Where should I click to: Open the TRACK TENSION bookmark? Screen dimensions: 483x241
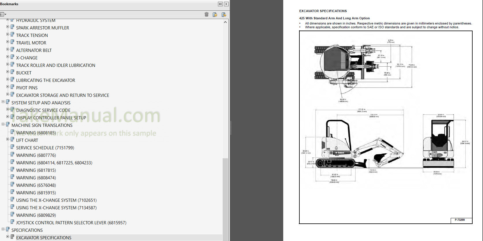(32, 35)
